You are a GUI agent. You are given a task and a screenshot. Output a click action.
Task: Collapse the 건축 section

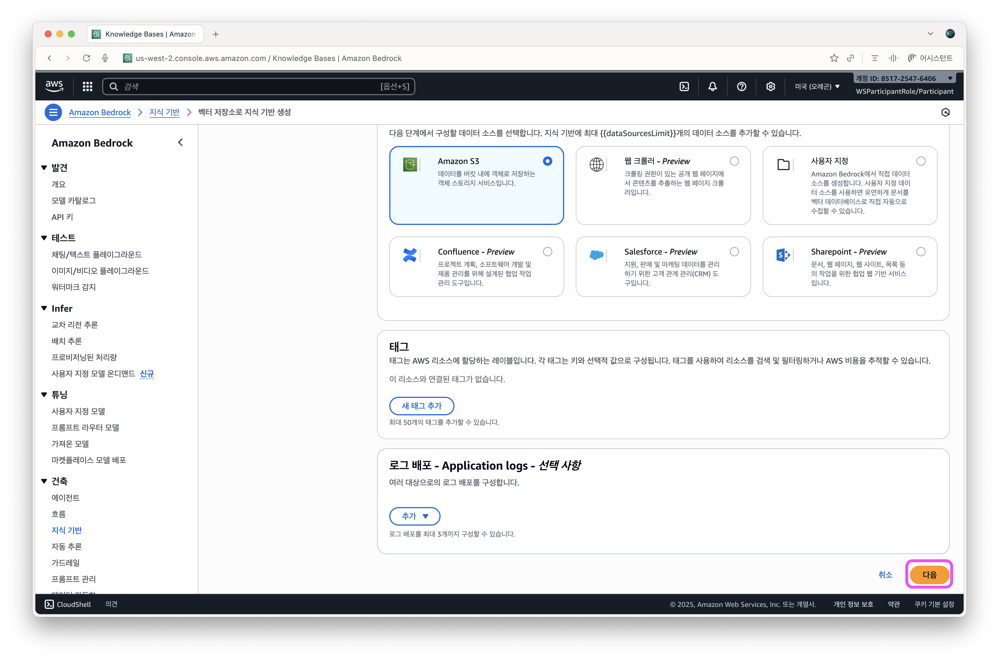(x=44, y=481)
